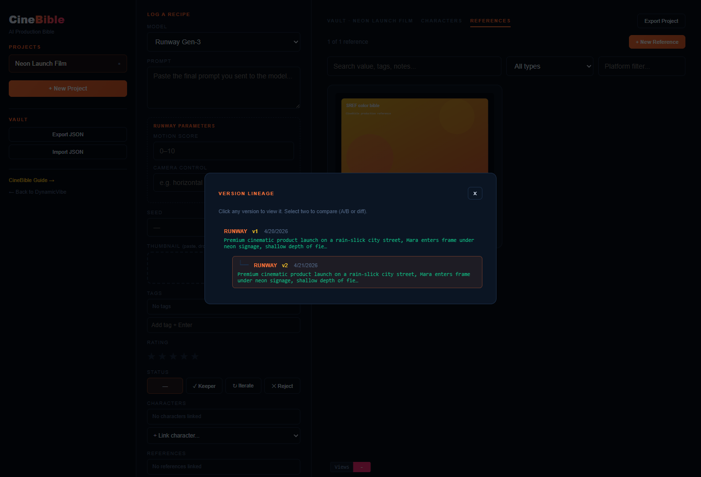Screen dimensions: 701x477
Task: Click the third rating star
Action: [x=173, y=356]
